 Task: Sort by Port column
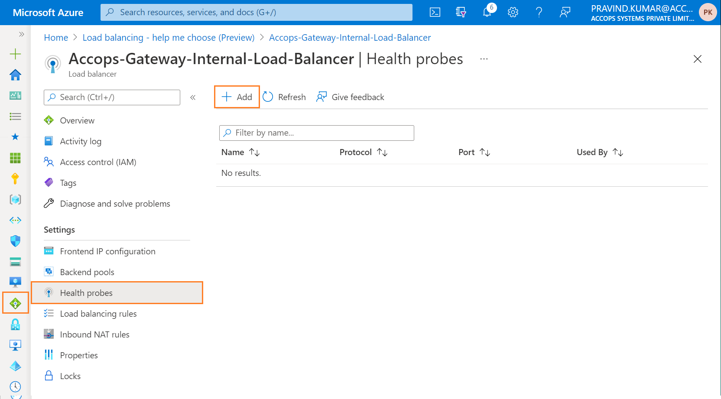(x=474, y=152)
